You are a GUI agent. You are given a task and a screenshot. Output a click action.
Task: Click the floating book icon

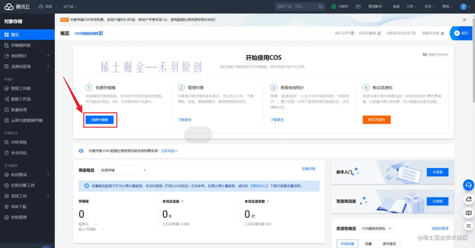coord(468,213)
